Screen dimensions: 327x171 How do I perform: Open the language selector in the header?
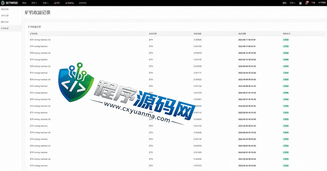(x=322, y=3)
